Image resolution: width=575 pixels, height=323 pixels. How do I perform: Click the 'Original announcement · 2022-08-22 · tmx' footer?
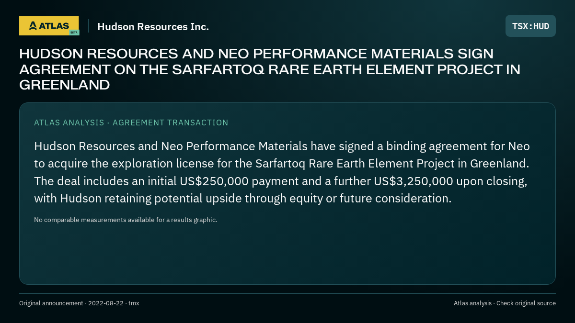point(79,303)
